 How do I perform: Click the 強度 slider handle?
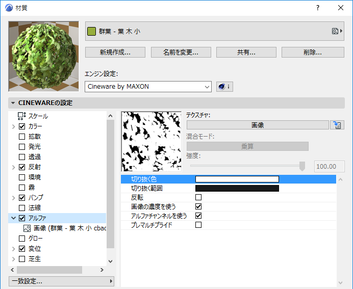pos(302,166)
